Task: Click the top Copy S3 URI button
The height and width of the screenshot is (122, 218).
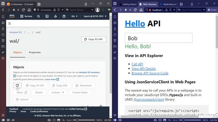Action: 94,39
